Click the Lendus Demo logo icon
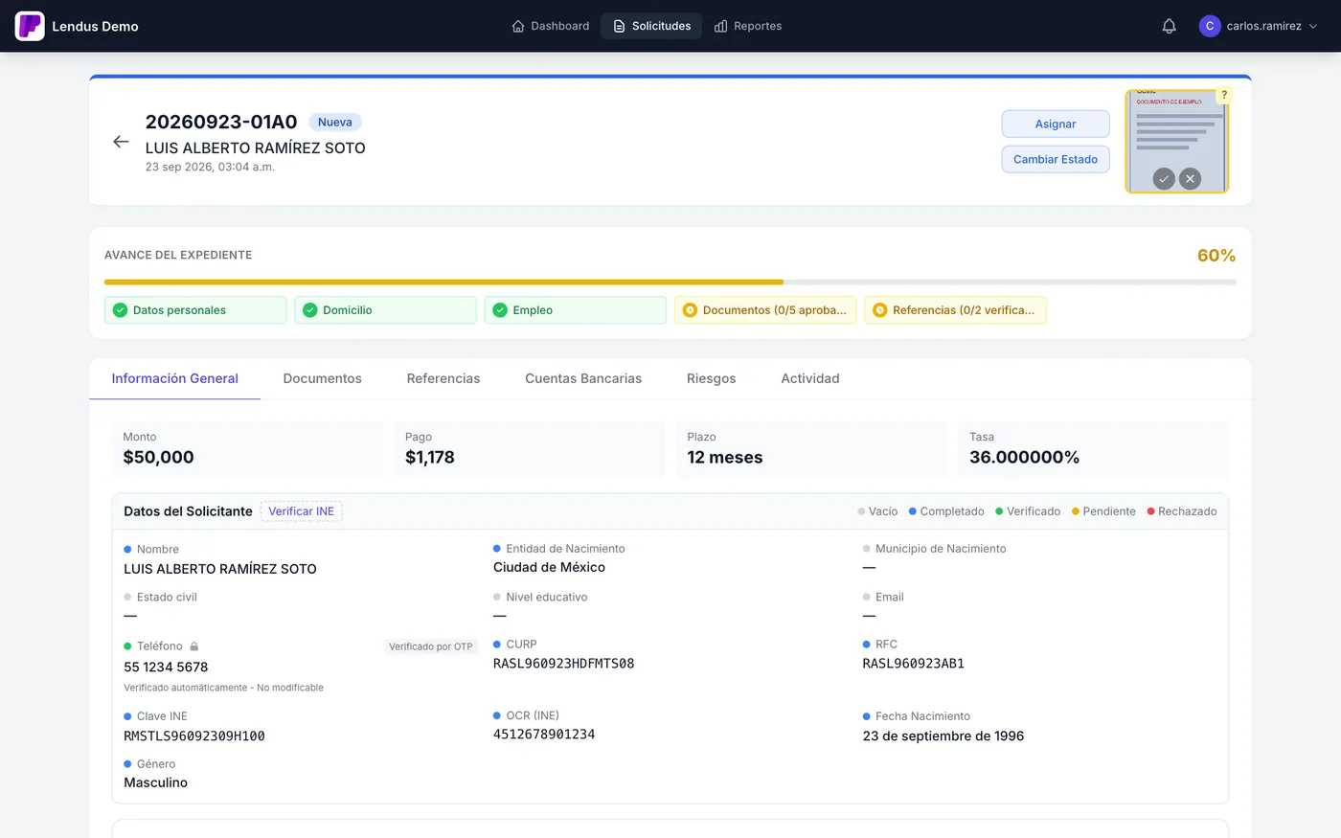Screen dimensions: 1341x838 (30, 26)
